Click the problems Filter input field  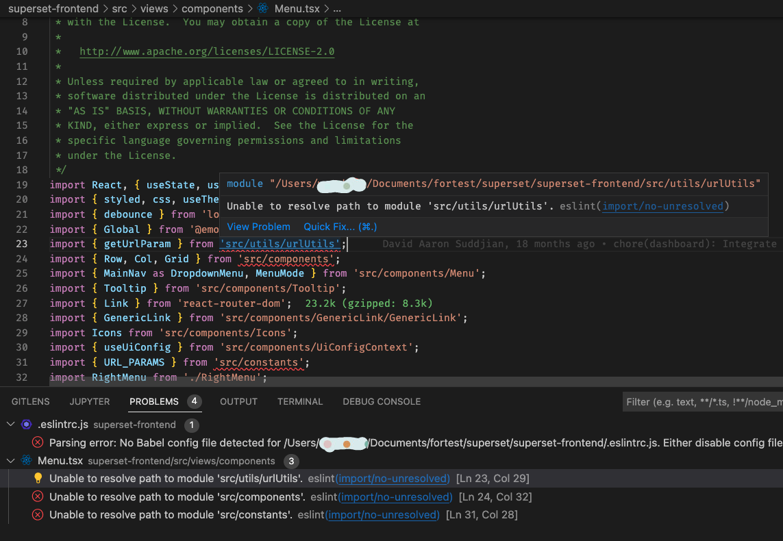[703, 402]
